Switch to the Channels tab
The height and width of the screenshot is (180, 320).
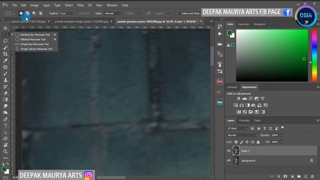point(244,120)
